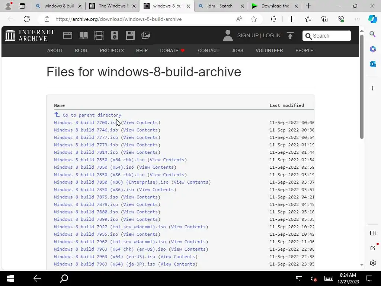View Contents of build 7927 (fbl_srv_wdacxml).iso
The height and width of the screenshot is (286, 381).
pos(189,227)
